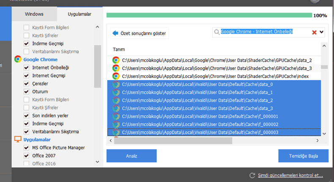Switch to the Windows tab
Image resolution: width=334 pixels, height=182 pixels.
coord(34,14)
